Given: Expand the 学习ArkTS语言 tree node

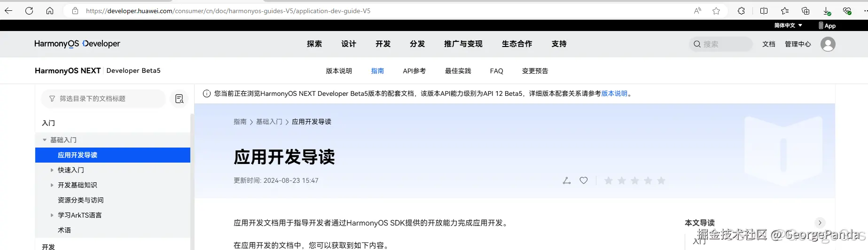Looking at the screenshot, I should tap(52, 215).
